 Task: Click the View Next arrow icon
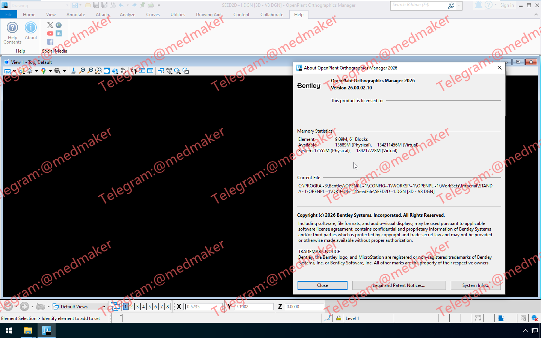click(x=150, y=71)
